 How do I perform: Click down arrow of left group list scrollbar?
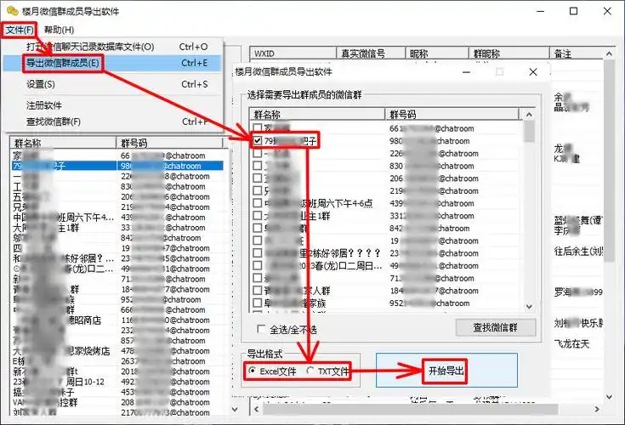point(235,409)
